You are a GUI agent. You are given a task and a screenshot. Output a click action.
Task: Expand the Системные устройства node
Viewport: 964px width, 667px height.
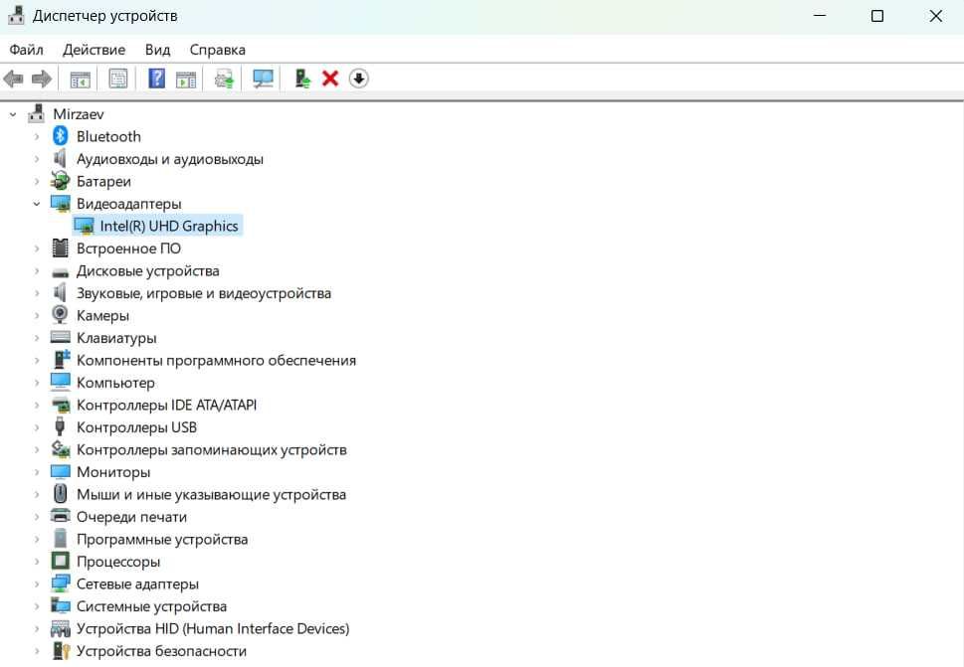click(x=36, y=606)
